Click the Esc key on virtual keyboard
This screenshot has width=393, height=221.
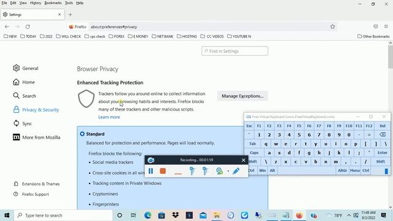point(249,126)
